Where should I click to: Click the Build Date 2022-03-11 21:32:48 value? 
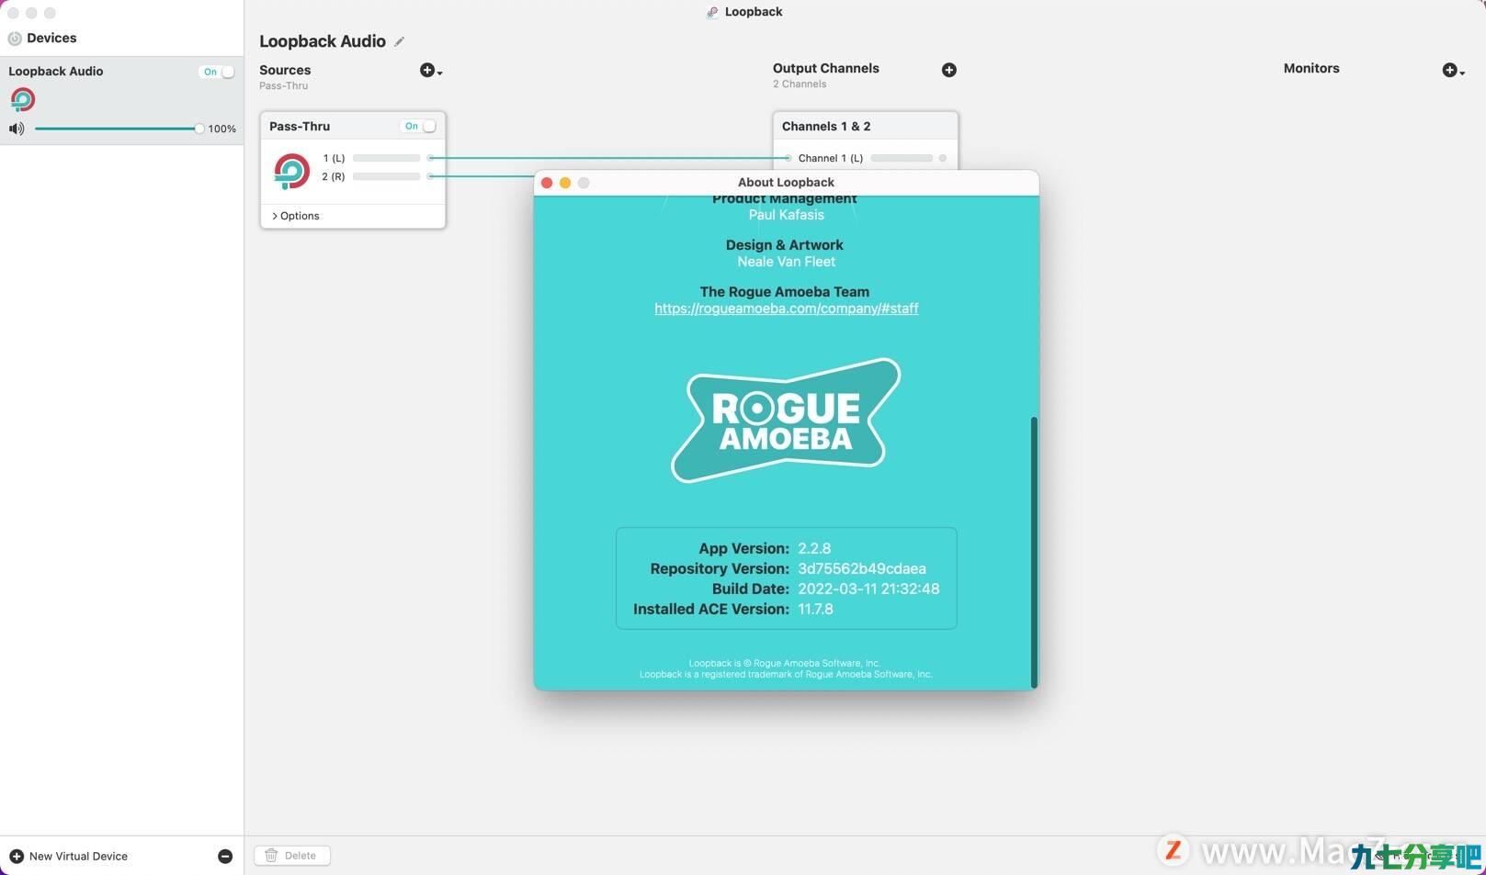[868, 589]
